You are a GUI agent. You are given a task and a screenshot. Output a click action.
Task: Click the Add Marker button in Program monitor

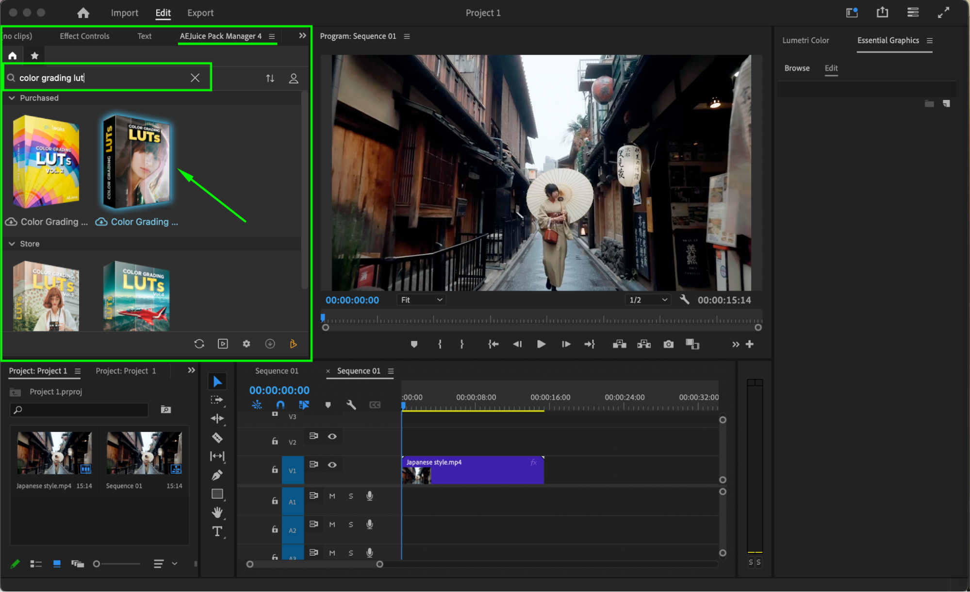414,344
